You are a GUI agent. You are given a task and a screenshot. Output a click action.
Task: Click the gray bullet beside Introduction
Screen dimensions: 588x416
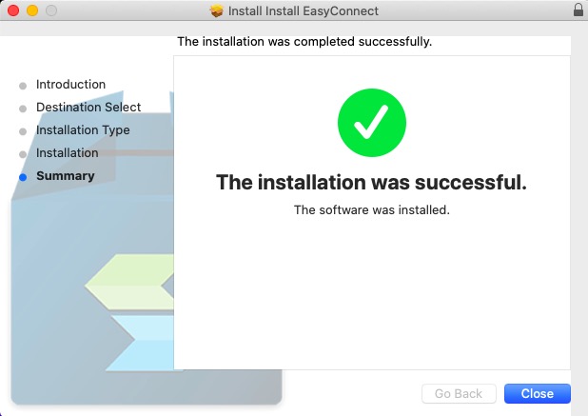23,86
